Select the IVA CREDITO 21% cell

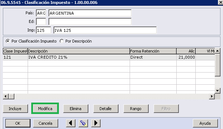tap(79, 57)
